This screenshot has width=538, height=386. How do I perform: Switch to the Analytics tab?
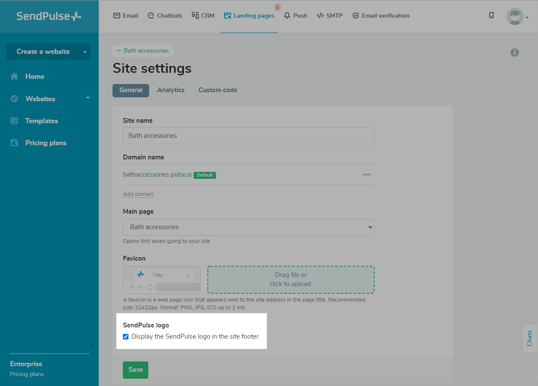(x=171, y=90)
